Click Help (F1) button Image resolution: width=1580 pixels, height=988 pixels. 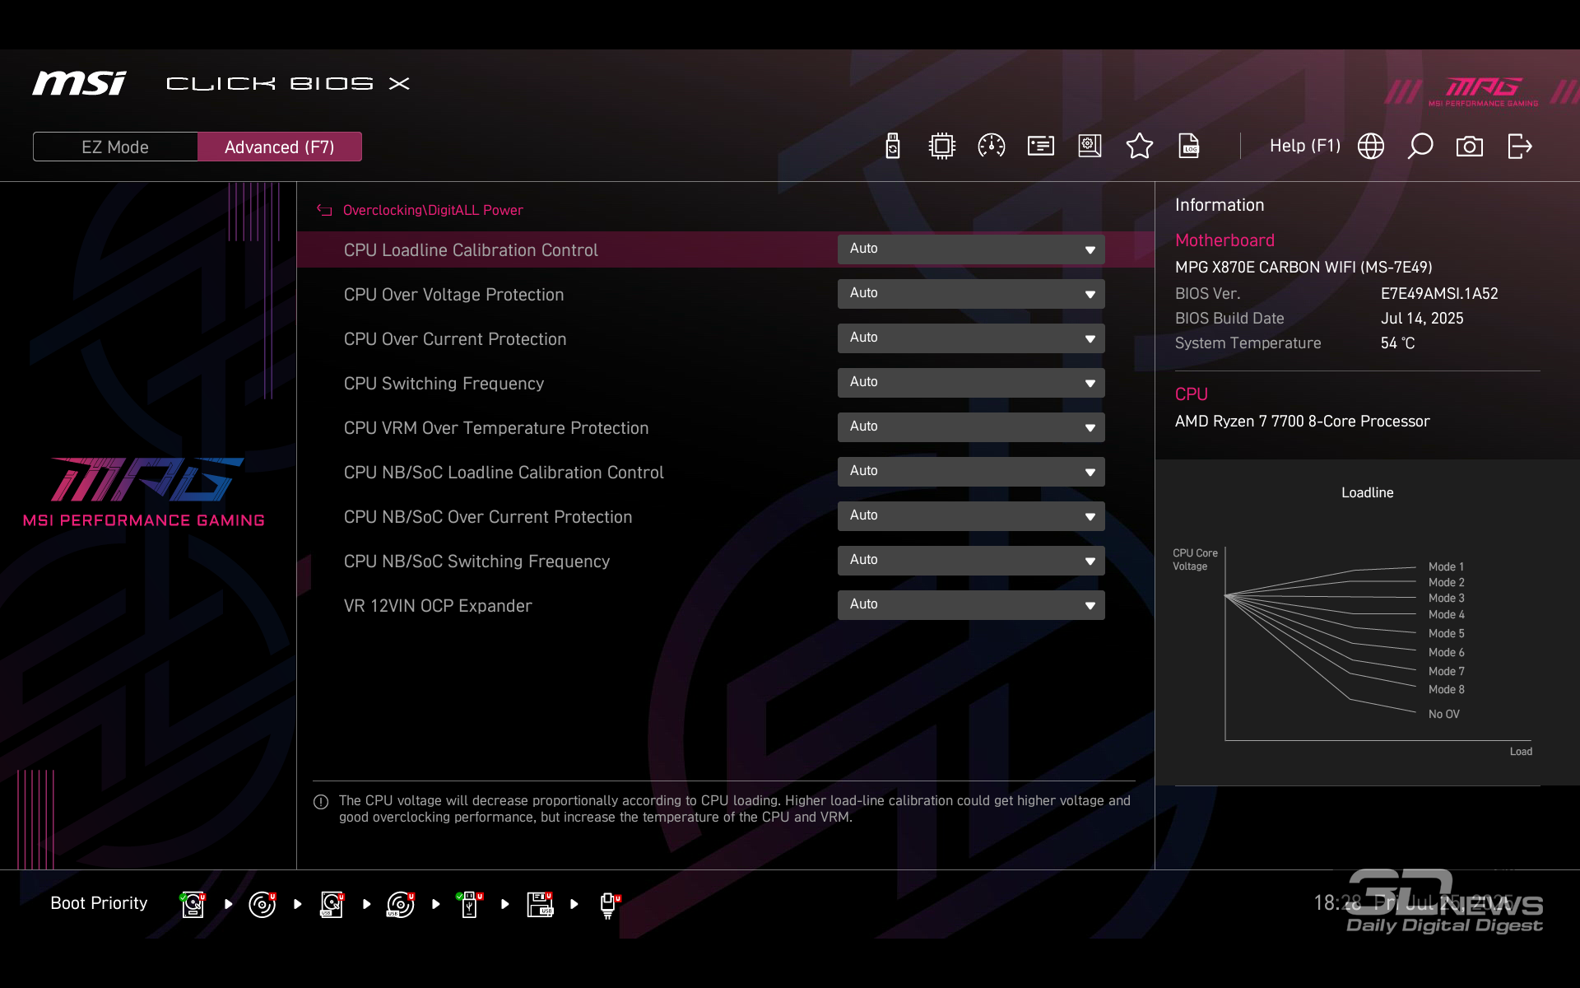click(1305, 146)
